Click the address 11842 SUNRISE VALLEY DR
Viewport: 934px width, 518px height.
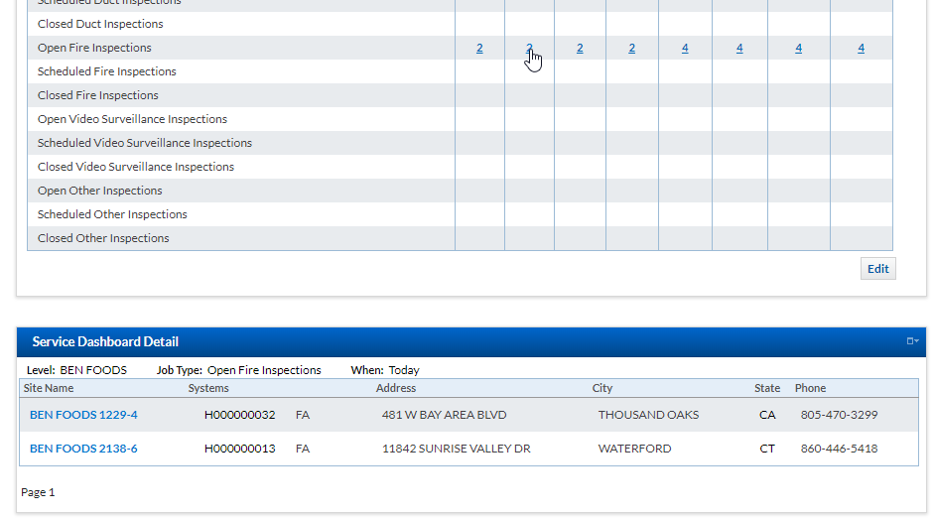click(x=456, y=449)
